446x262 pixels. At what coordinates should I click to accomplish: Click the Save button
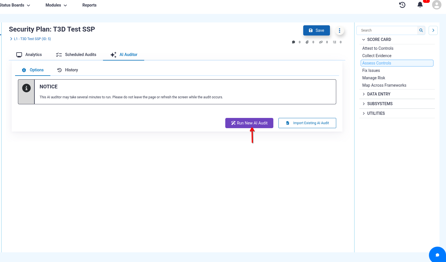point(317,30)
